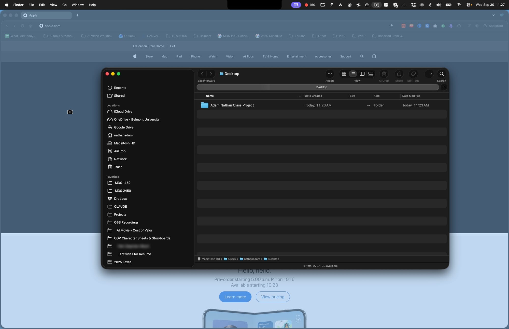Open Bluetooth status in menu bar
The height and width of the screenshot is (329, 509).
430,5
